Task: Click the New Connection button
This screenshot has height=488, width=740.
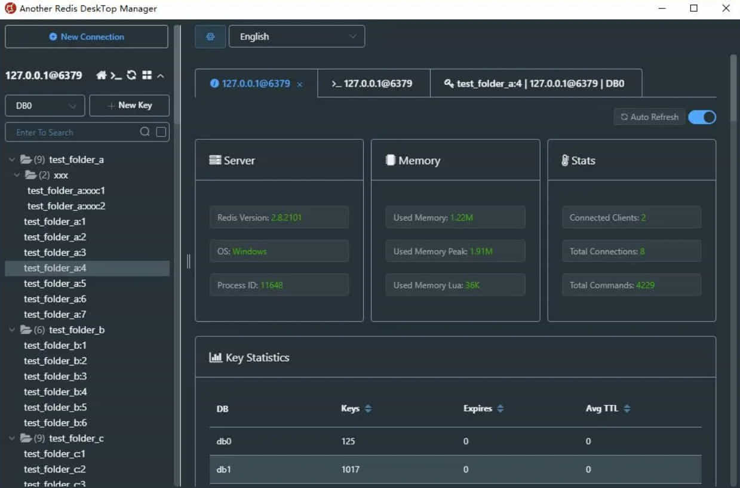Action: pos(87,36)
